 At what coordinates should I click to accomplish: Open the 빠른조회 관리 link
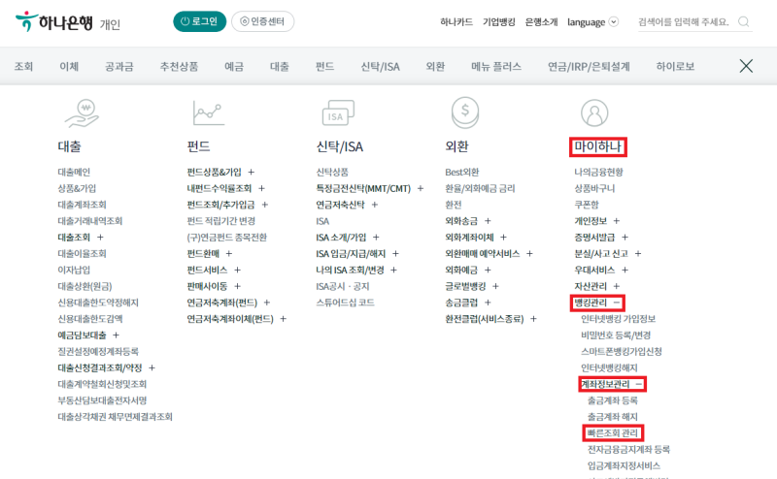[613, 433]
